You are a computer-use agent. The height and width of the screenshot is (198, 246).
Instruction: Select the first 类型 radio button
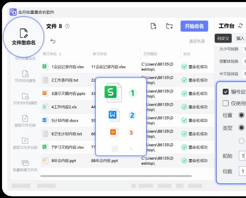point(241,128)
